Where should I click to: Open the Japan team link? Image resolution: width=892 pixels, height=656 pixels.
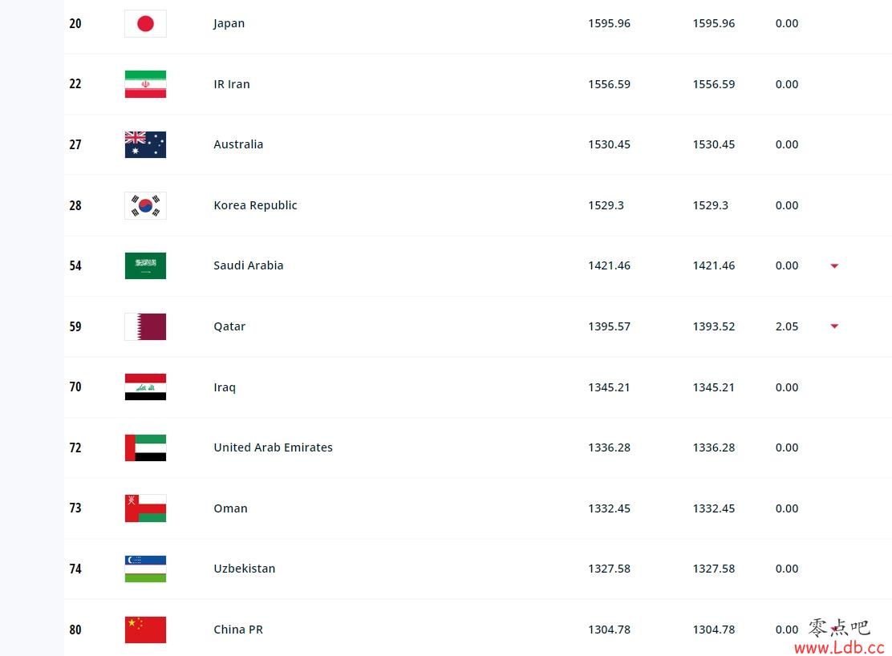(x=229, y=23)
